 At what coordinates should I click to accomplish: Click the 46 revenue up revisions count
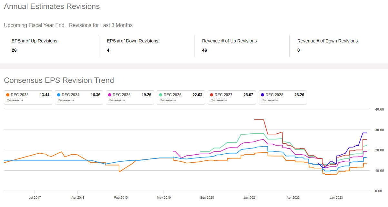pyautogui.click(x=204, y=50)
